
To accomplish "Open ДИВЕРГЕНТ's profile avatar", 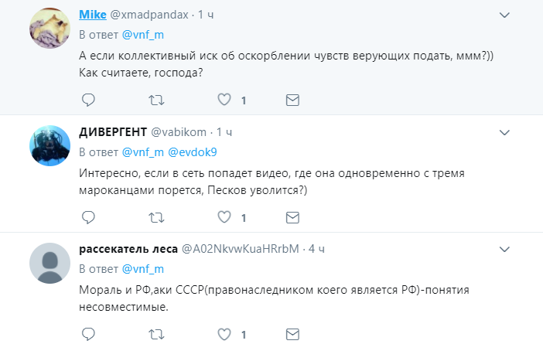I will pos(50,145).
